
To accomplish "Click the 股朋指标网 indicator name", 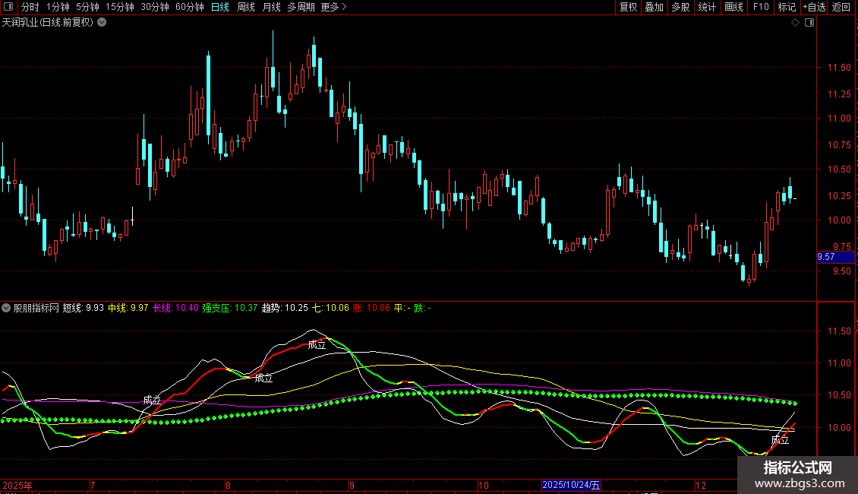I will [x=36, y=308].
